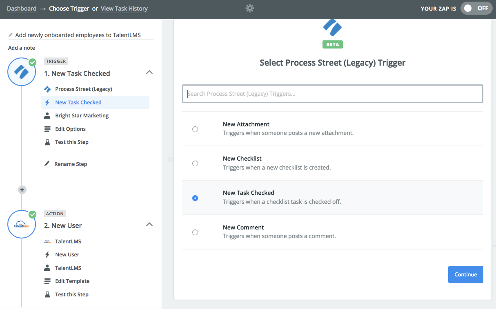496x309 pixels.
Task: Click the pencil icon beside the Zap name
Action: [11, 35]
